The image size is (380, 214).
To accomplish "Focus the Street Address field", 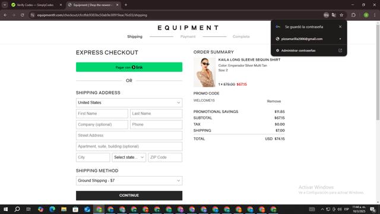I will [x=129, y=136].
